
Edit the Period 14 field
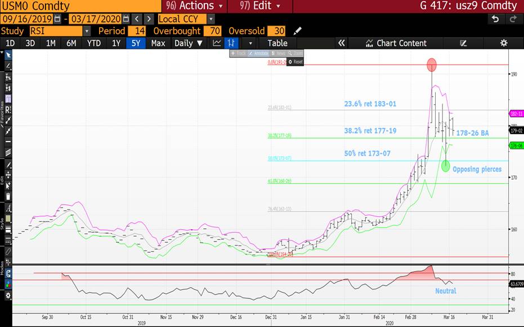tap(137, 31)
